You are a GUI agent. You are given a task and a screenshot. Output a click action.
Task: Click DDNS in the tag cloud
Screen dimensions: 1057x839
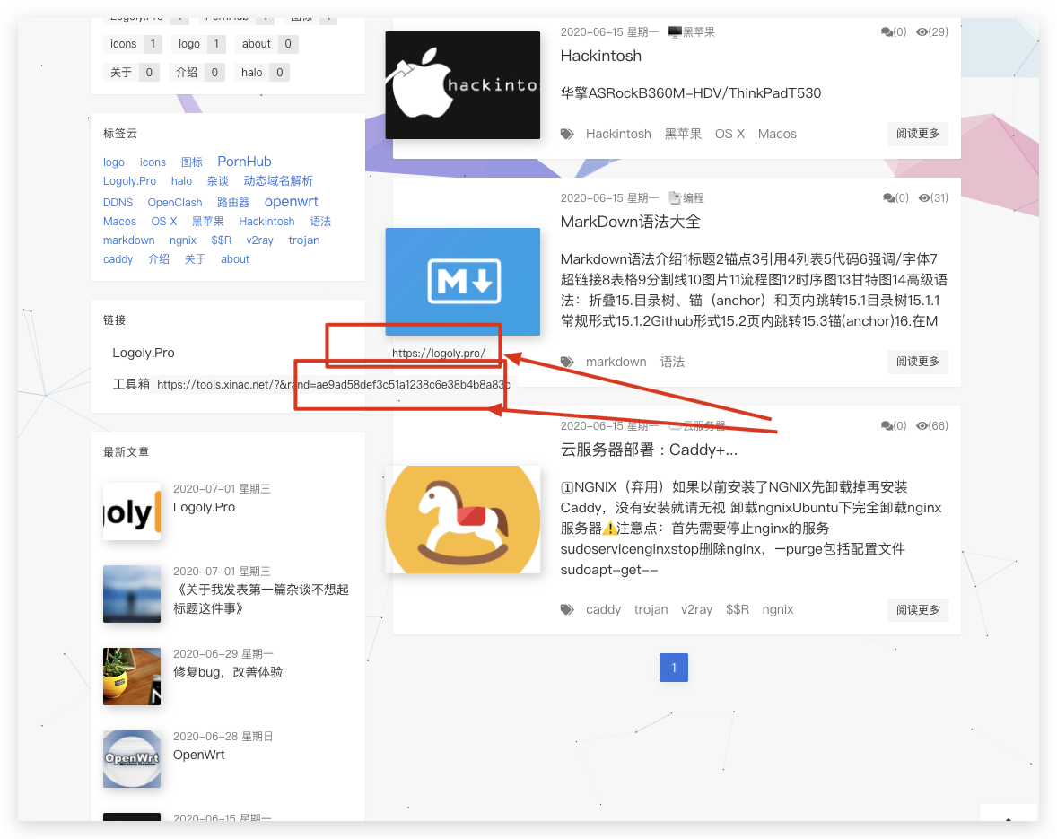pos(118,202)
